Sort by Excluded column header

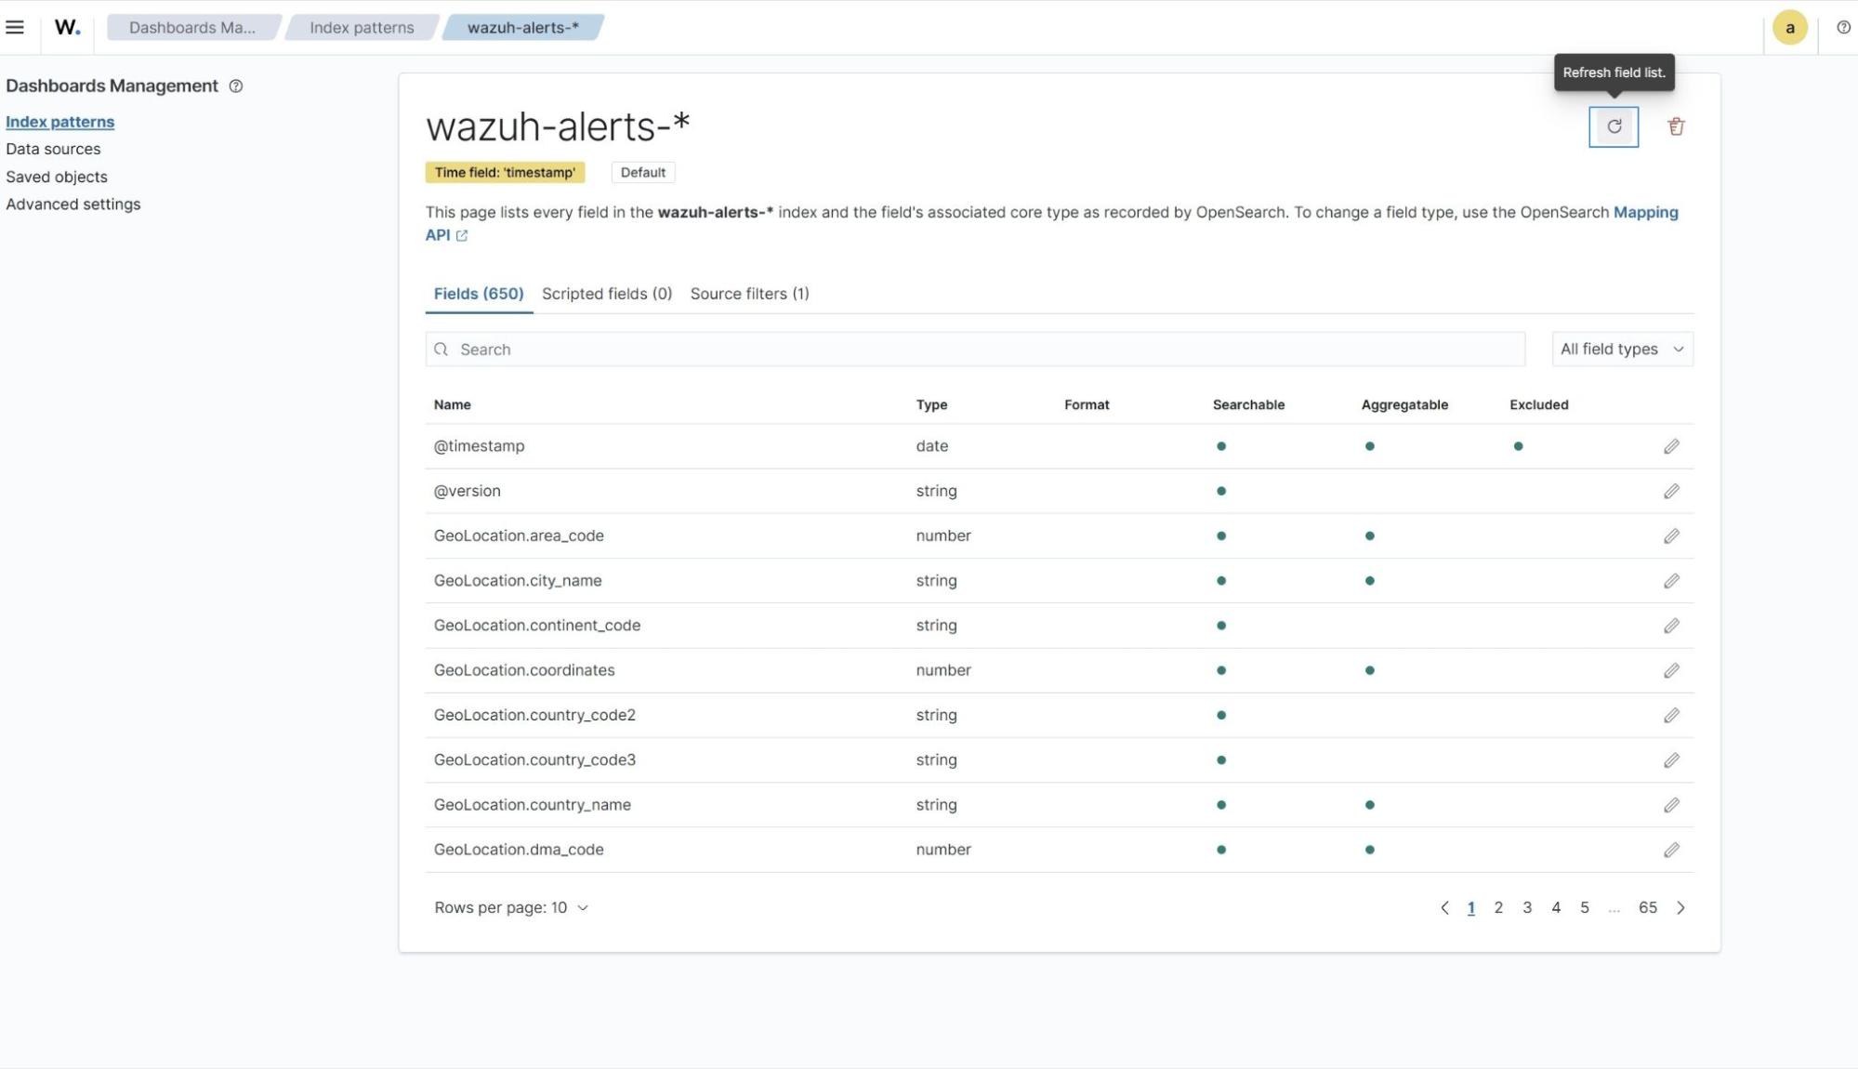tap(1538, 404)
